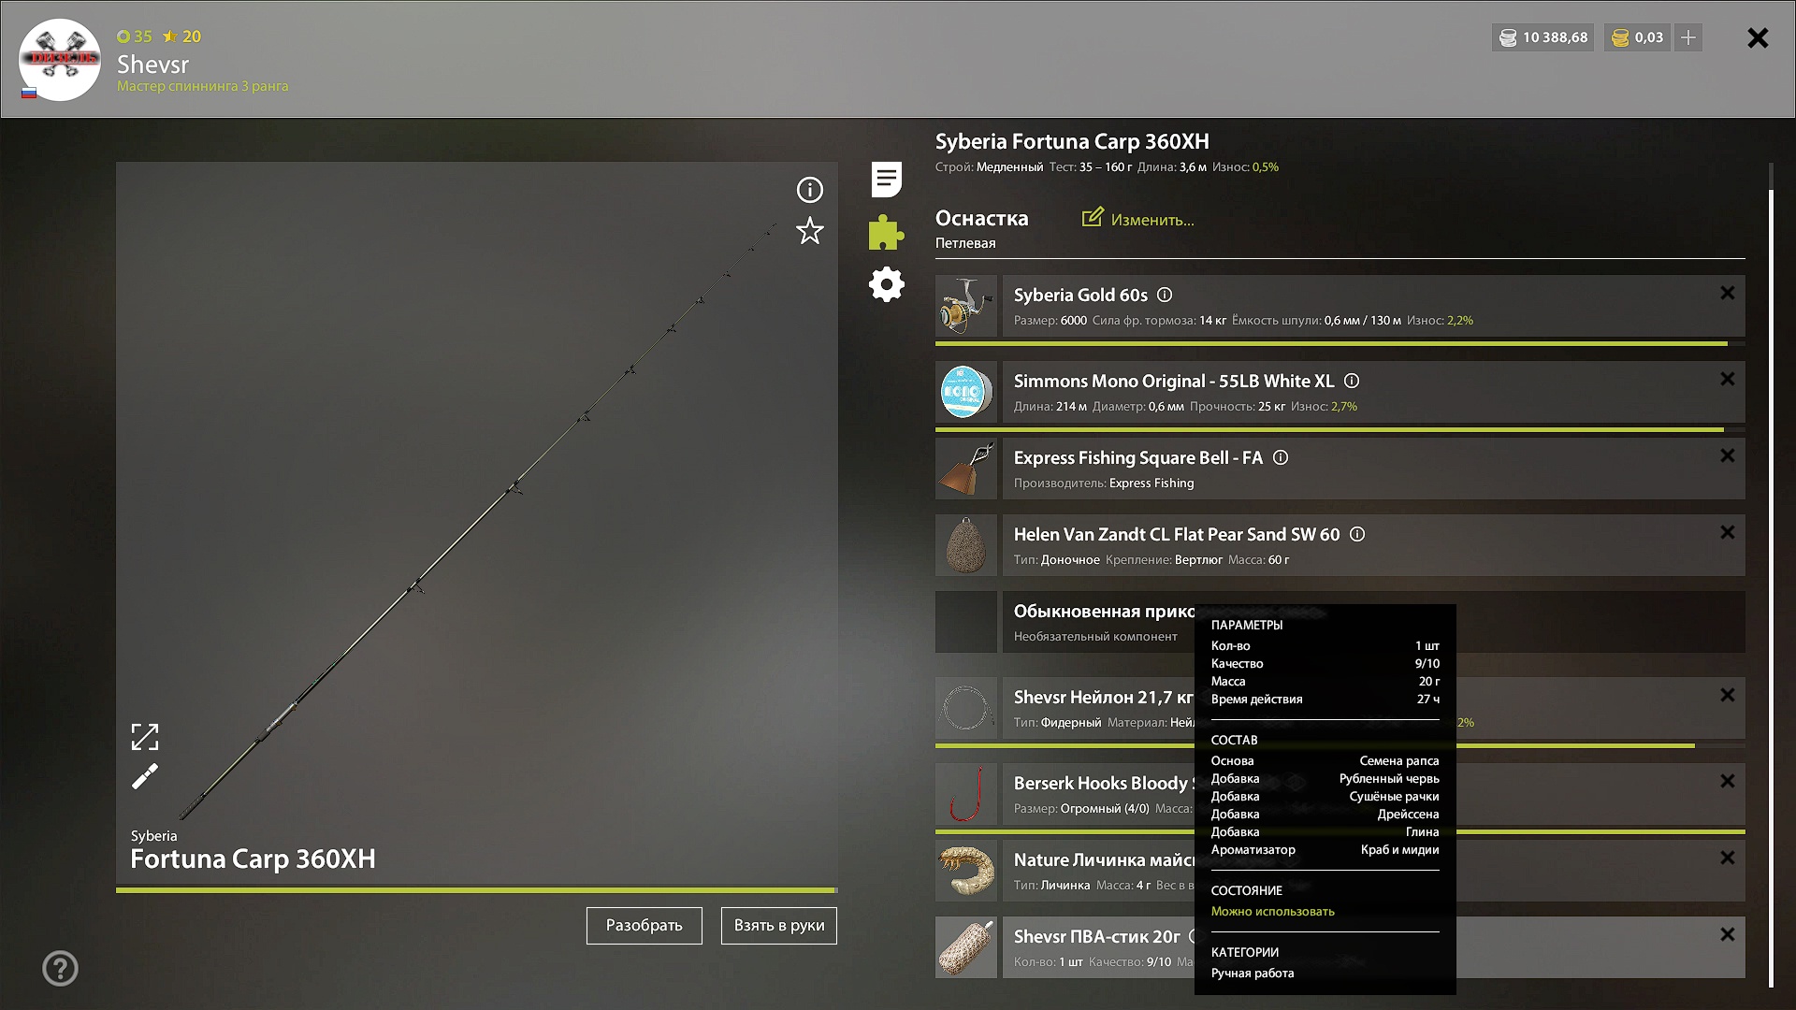
Task: Click Simmons Mono line spool thumbnail
Action: click(x=966, y=392)
